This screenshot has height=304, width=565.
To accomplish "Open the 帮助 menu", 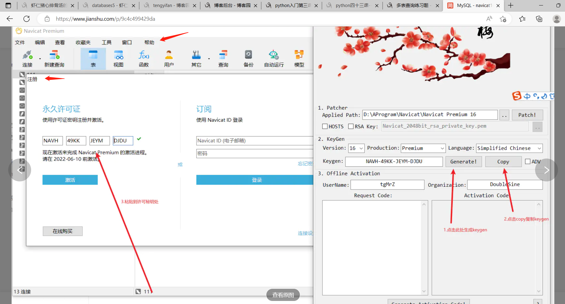I will pos(149,42).
